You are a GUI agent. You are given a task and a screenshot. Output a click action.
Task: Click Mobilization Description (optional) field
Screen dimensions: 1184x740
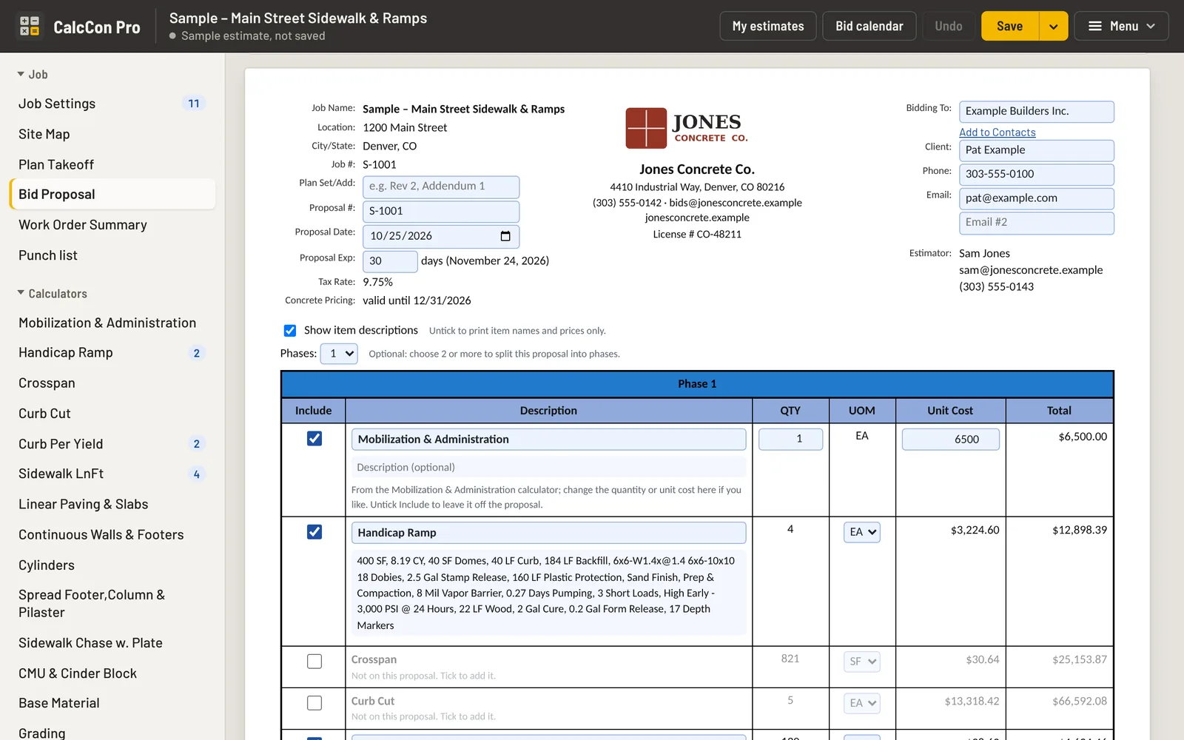(x=548, y=468)
